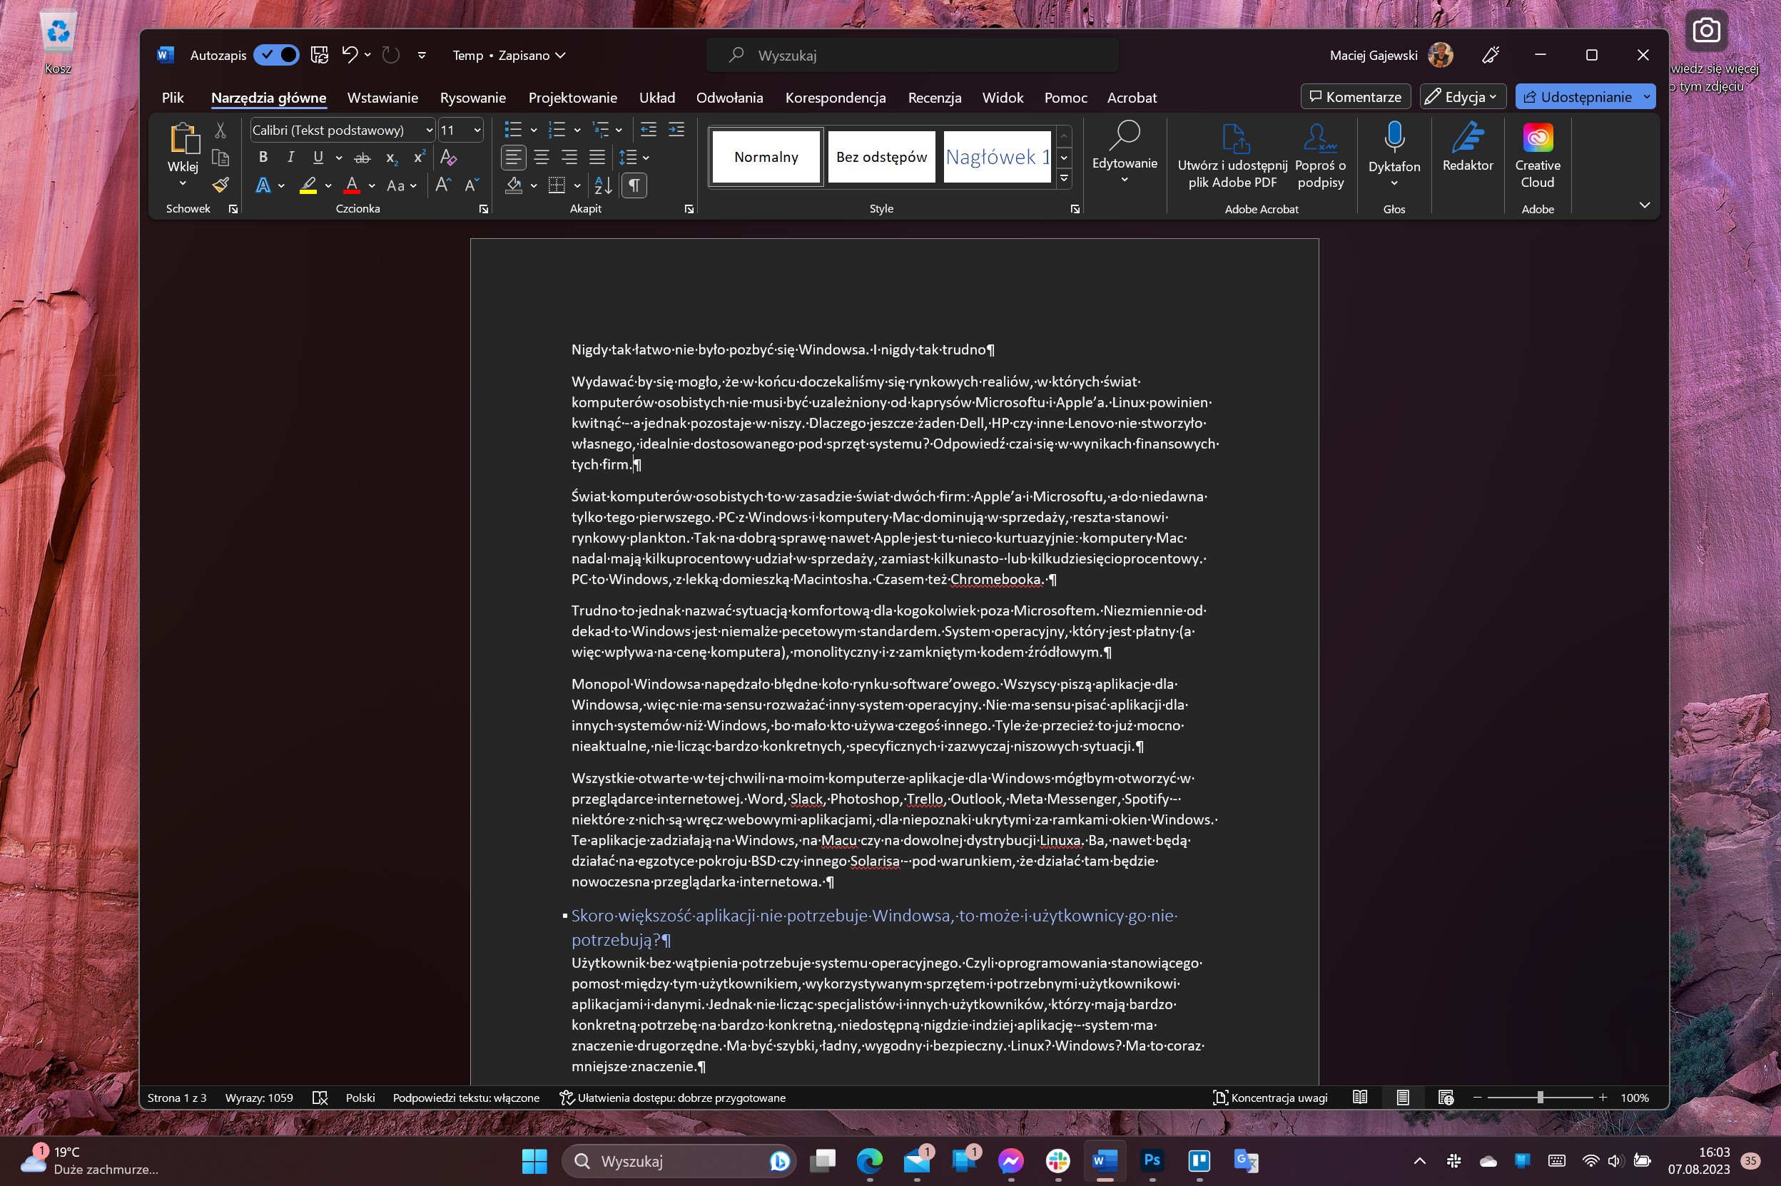1781x1186 pixels.
Task: Apply strikethrough formatting
Action: point(362,158)
